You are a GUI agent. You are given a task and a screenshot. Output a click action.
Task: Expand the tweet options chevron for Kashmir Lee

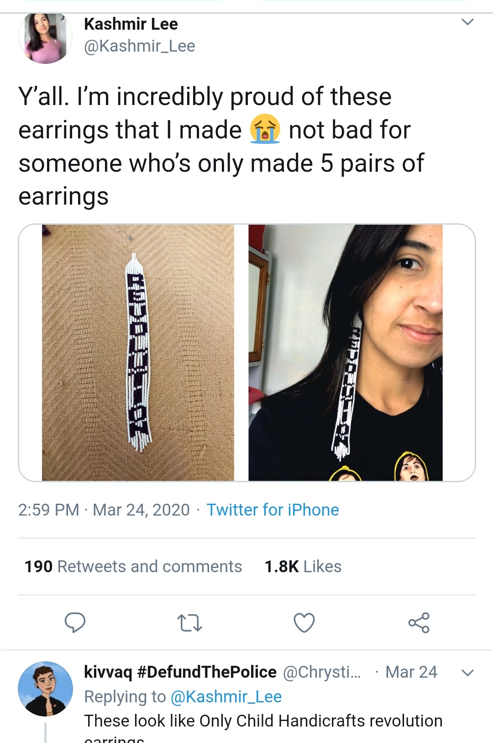(467, 22)
